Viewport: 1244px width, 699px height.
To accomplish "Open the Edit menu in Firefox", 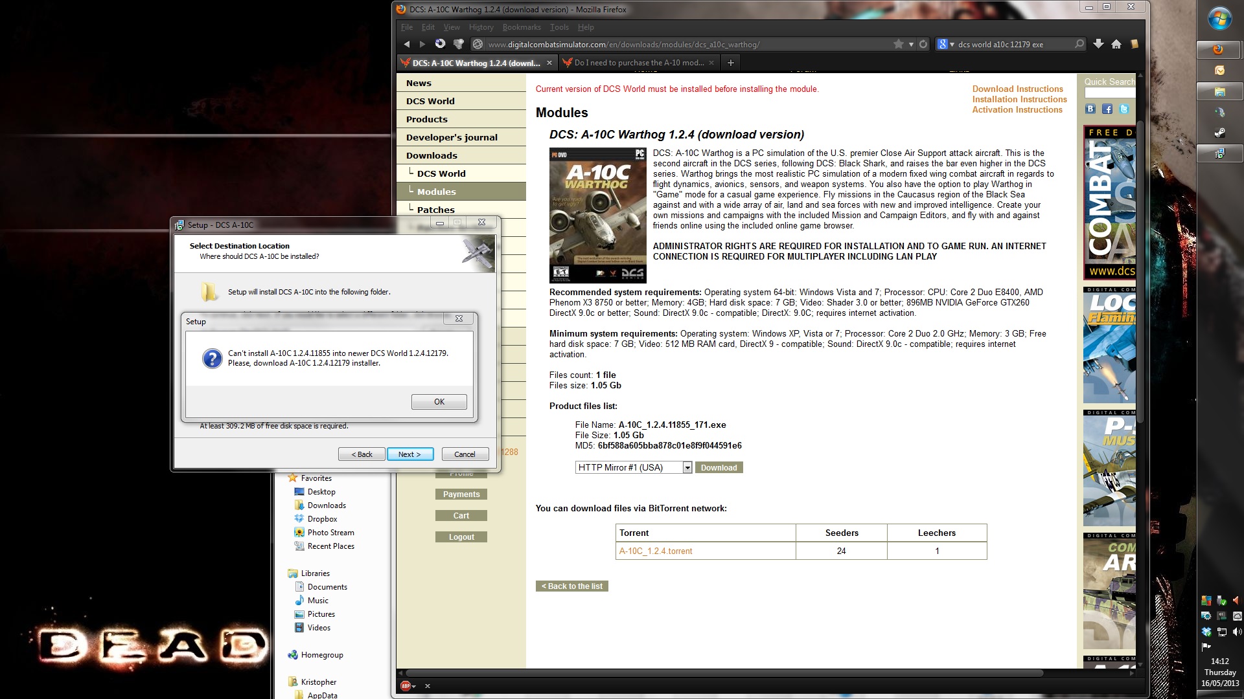I will (x=428, y=27).
